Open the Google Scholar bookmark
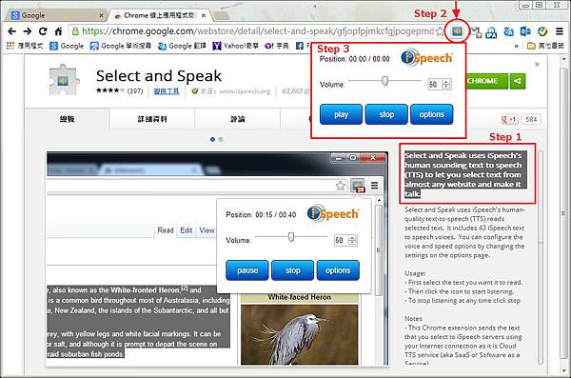 tap(121, 46)
